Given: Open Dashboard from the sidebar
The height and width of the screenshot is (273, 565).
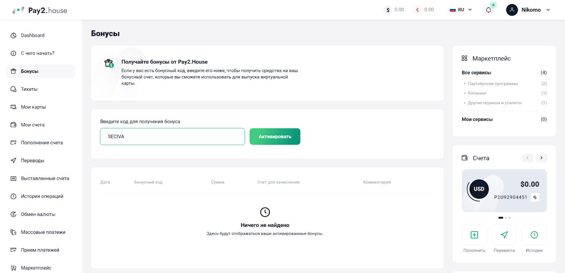Looking at the screenshot, I should click(x=32, y=35).
